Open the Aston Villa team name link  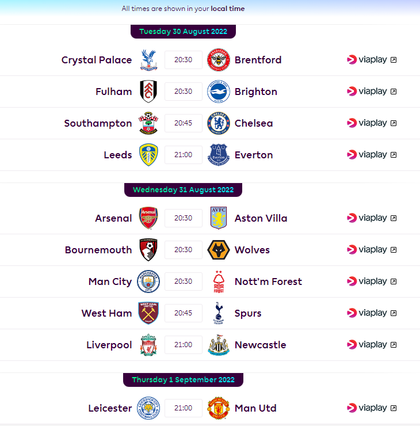click(261, 218)
